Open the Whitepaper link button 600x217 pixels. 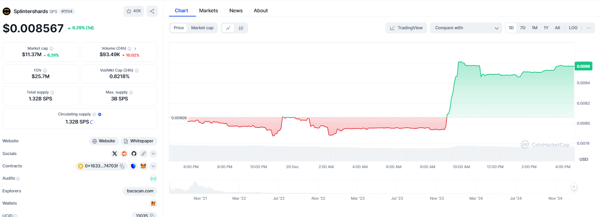tap(139, 141)
